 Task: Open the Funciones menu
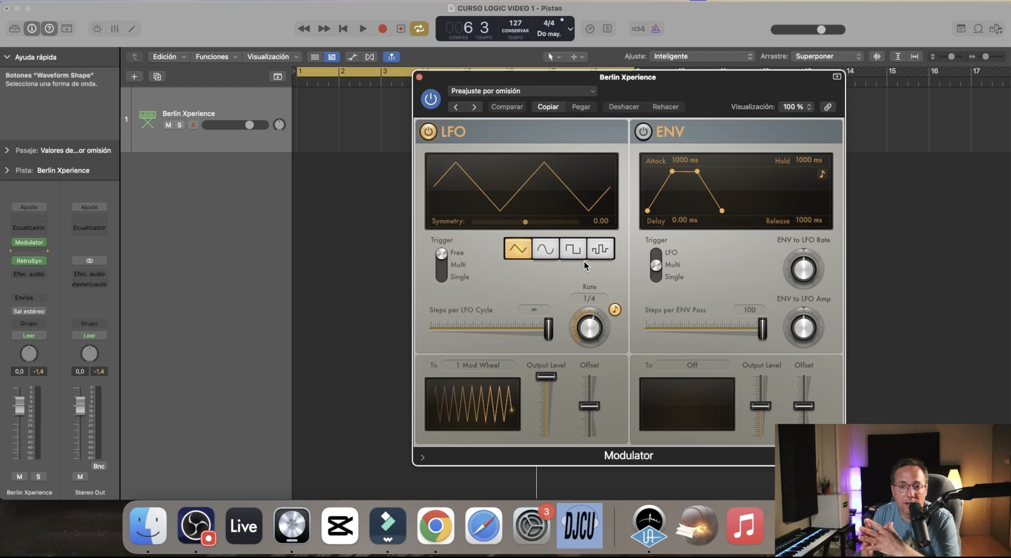(216, 57)
